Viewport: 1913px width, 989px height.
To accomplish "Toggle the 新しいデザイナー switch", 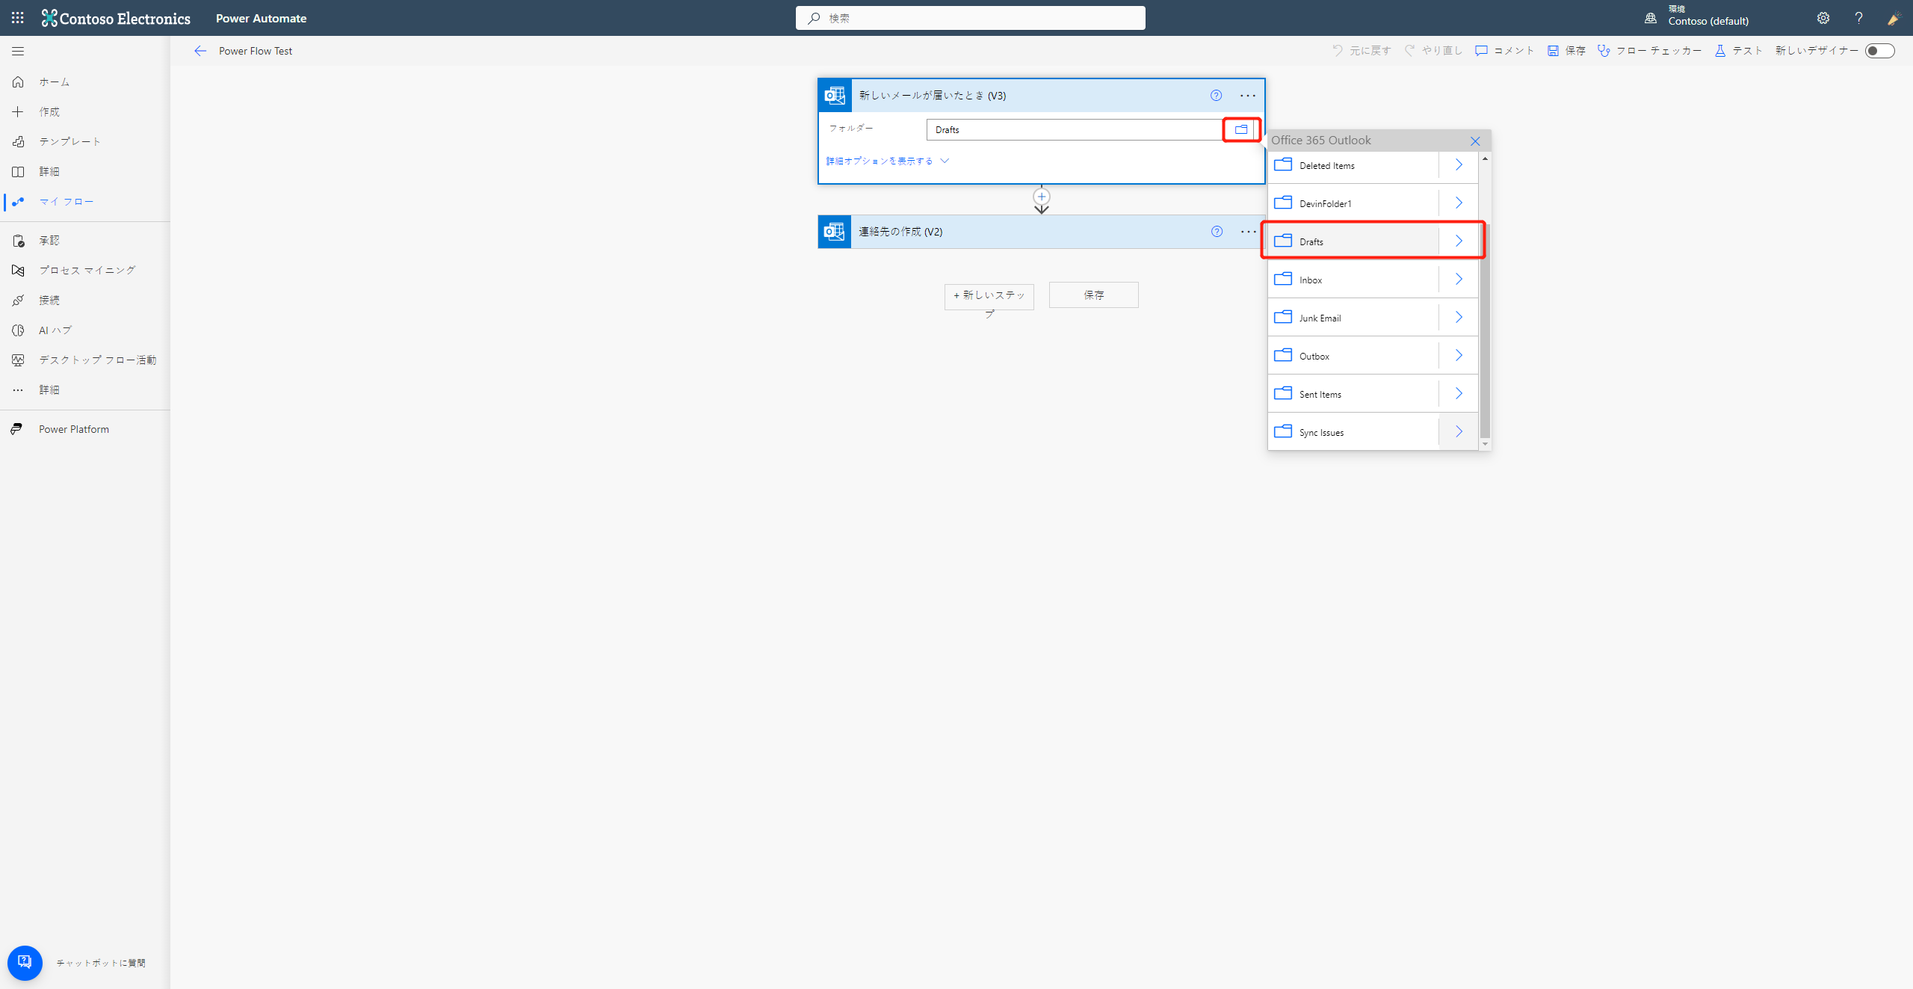I will [x=1879, y=51].
